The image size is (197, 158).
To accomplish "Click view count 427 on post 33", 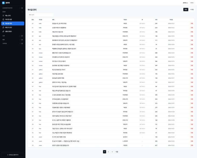I will 156,146.
